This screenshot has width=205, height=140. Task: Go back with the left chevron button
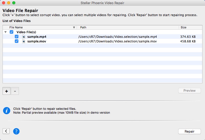click(x=6, y=131)
